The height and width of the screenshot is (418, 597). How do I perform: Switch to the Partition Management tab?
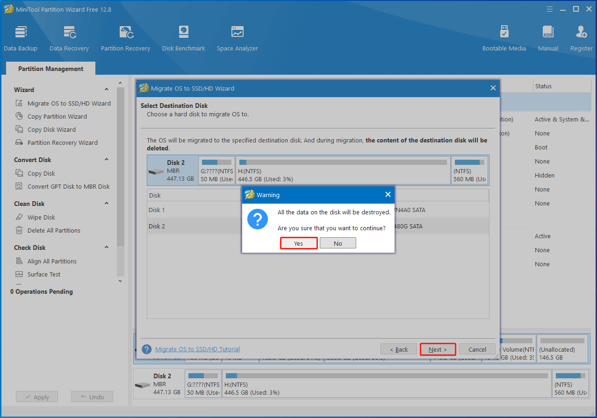coord(50,69)
